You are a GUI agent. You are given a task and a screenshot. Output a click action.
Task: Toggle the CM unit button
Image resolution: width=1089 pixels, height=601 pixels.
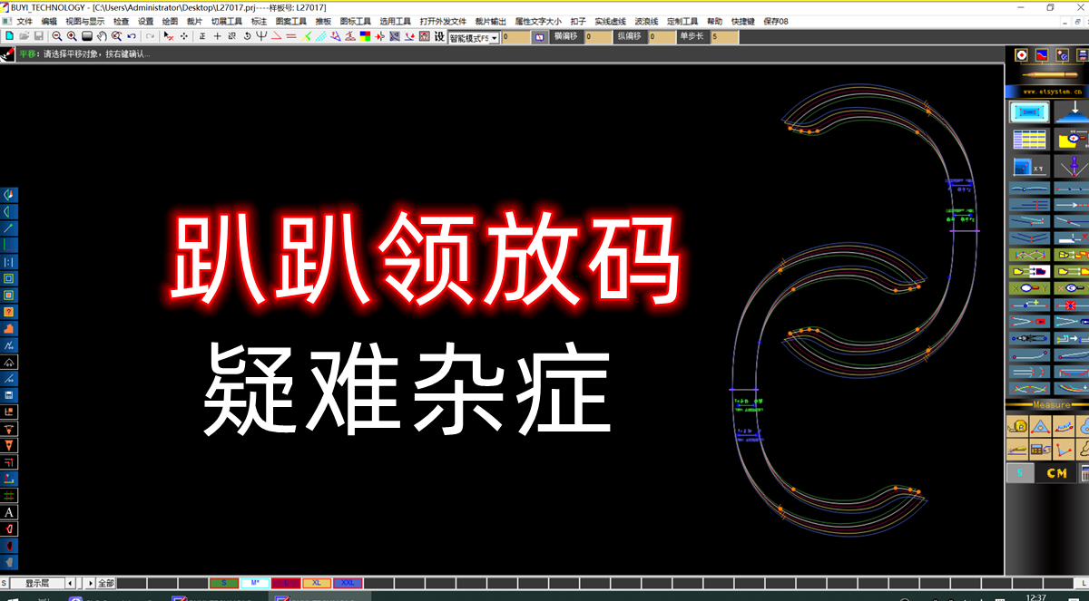(1056, 473)
